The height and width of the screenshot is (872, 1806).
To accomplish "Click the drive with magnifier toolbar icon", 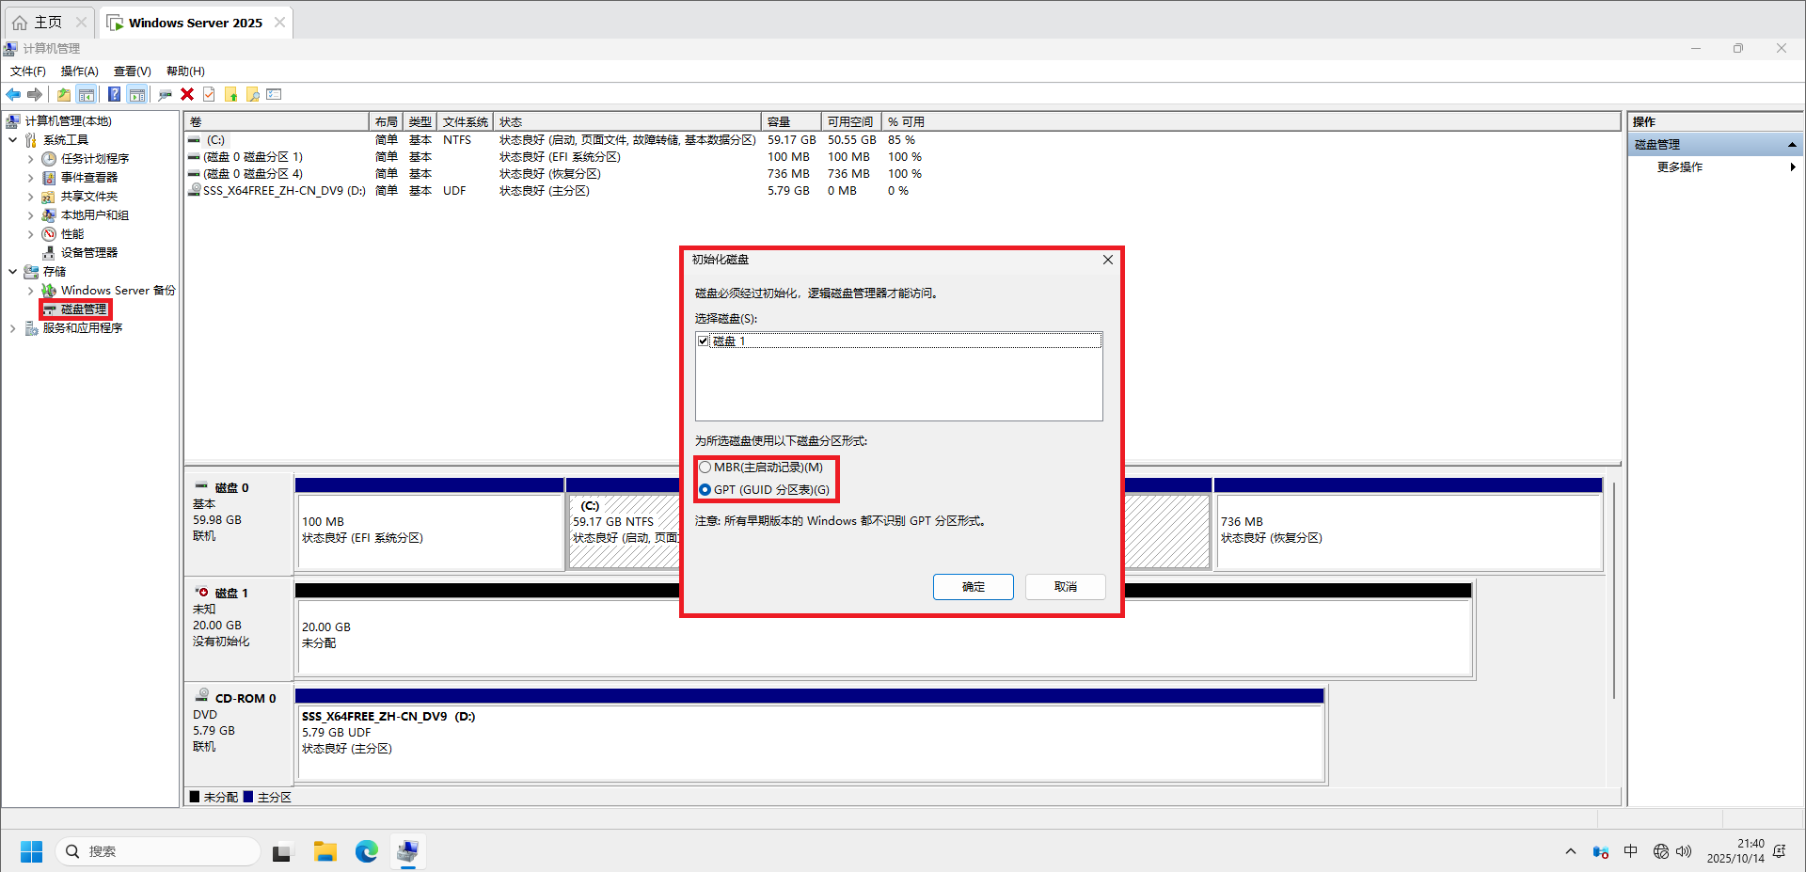I will point(165,94).
